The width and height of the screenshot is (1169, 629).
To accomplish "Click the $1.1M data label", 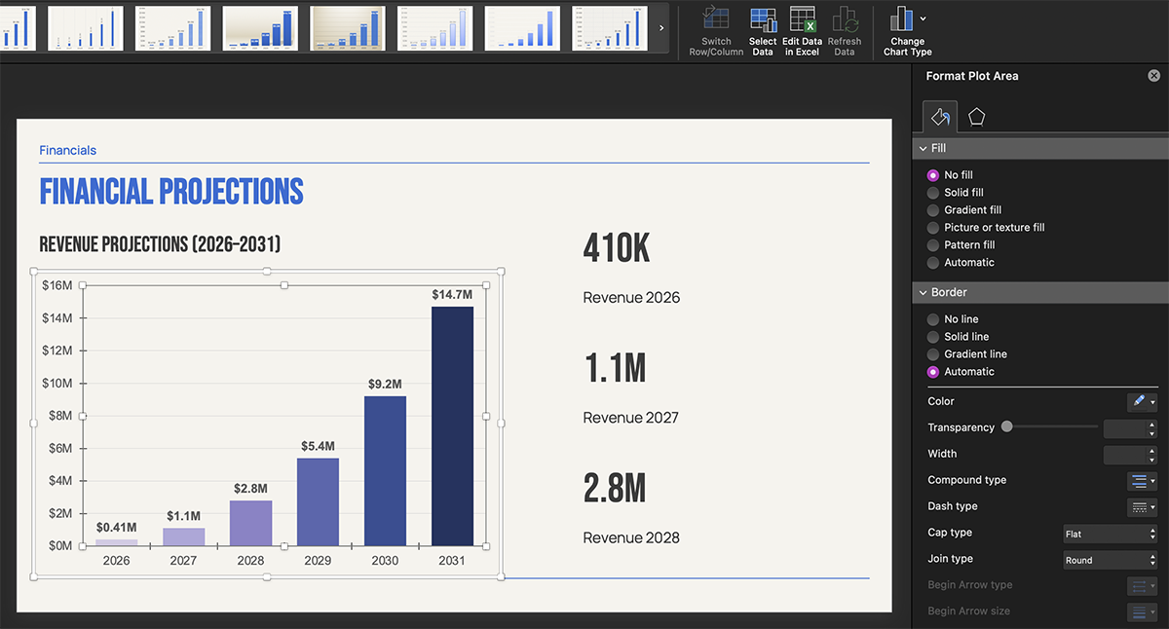I will (183, 516).
